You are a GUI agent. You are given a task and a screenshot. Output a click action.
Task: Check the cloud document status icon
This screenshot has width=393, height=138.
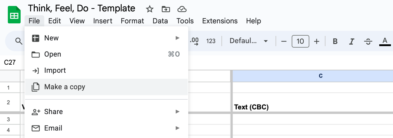182,9
